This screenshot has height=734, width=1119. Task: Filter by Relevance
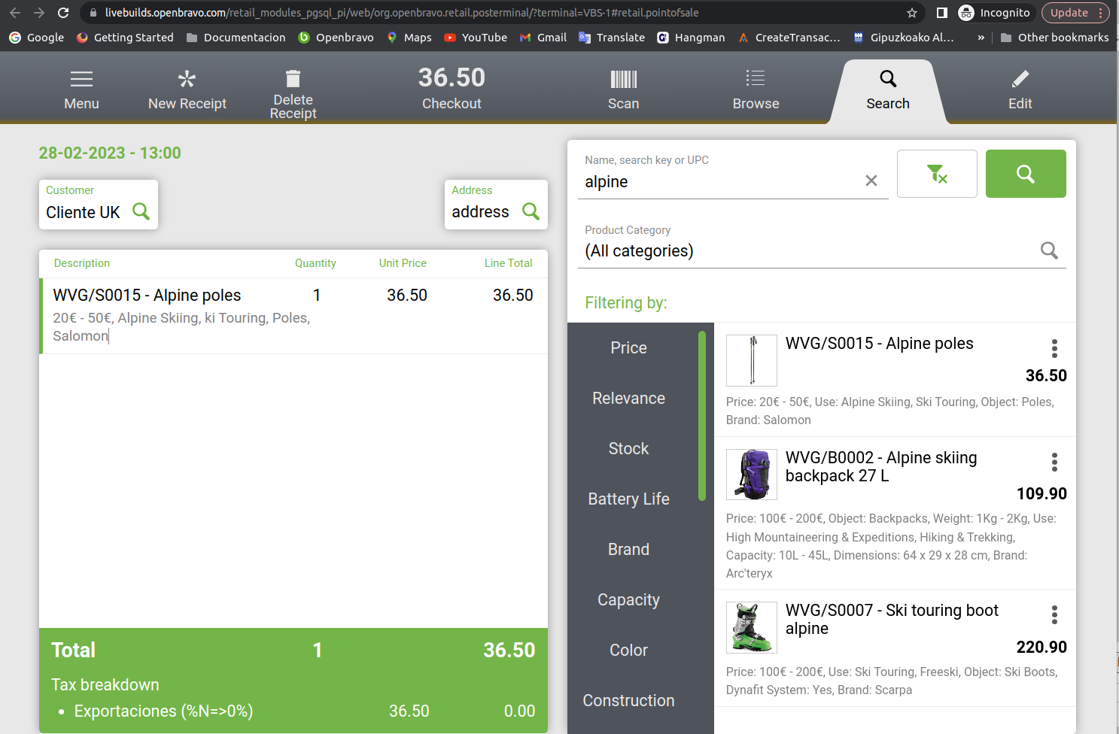click(628, 399)
